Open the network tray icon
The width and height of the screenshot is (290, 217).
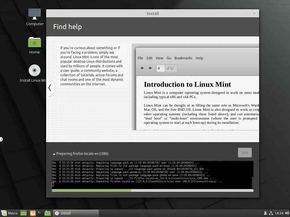(x=271, y=213)
